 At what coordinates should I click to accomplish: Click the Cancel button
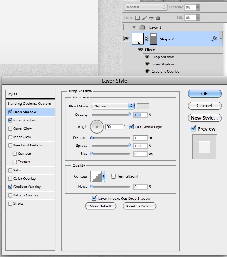coord(205,106)
